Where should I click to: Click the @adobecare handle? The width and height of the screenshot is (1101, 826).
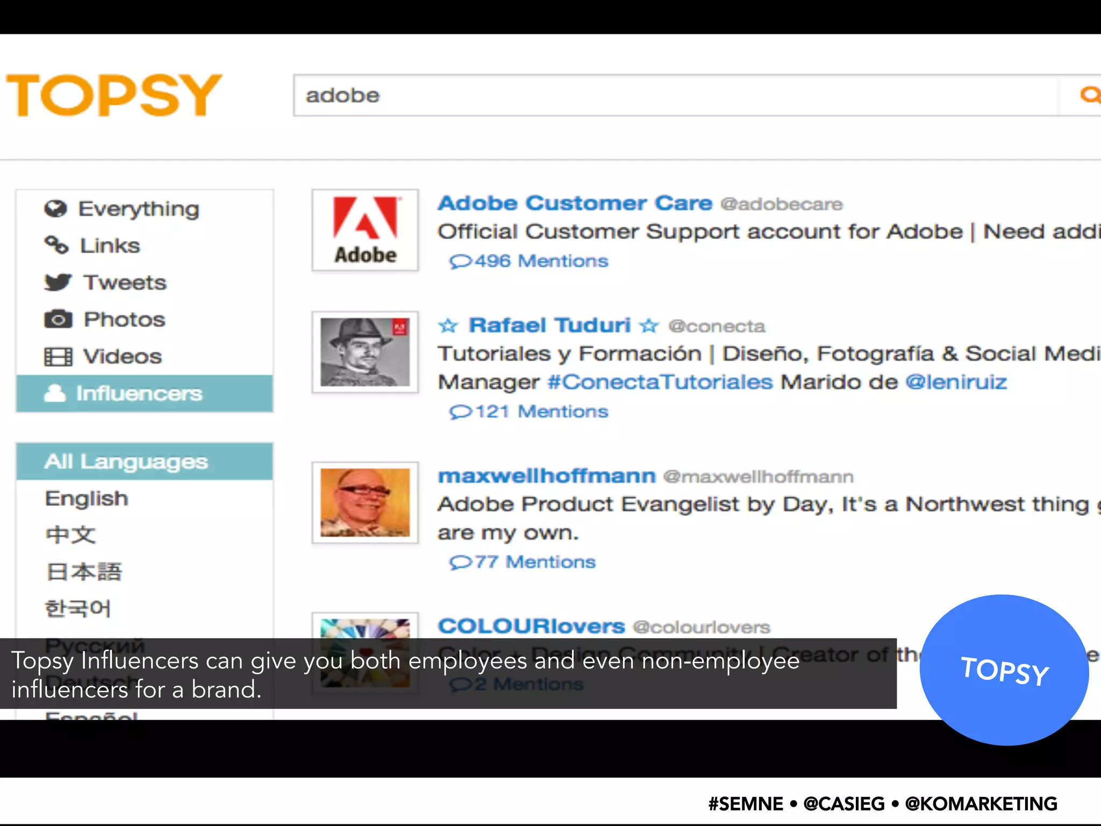tap(782, 204)
